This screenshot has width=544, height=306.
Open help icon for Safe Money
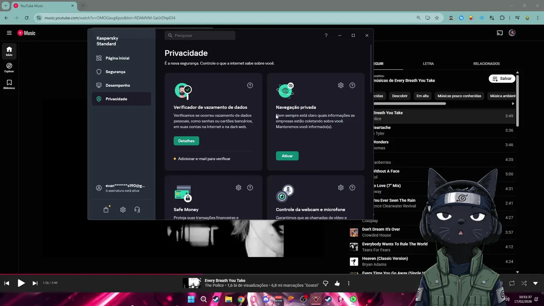coord(250,187)
